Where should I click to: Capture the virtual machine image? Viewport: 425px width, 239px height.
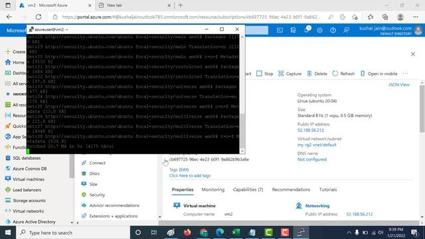coord(290,74)
